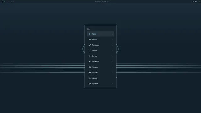Open the Setup menu entry label
The width and height of the screenshot is (201, 113).
pos(95,56)
